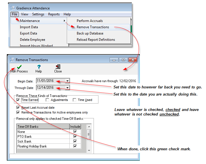Select Reload Report Definitions in submenu

[x=96, y=40]
